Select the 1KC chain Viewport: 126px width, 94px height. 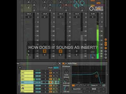click(27, 73)
